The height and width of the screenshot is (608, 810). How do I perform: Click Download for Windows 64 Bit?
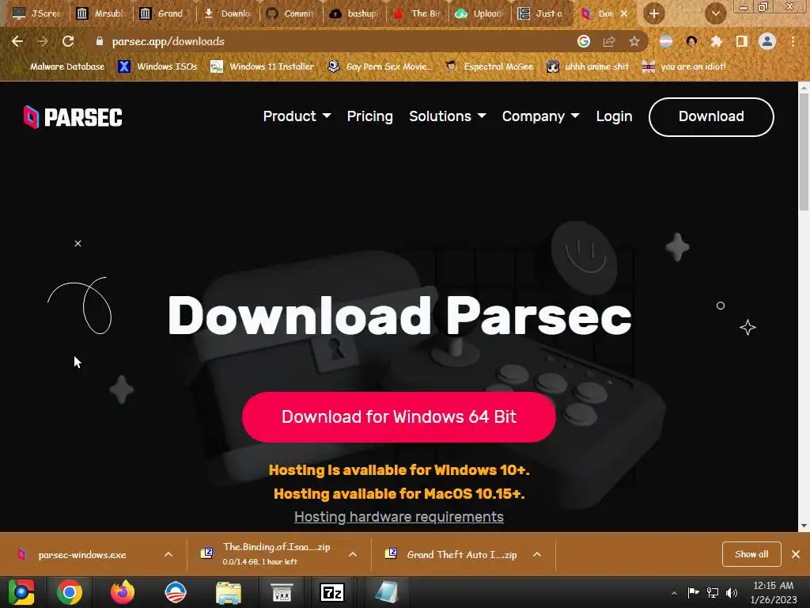pyautogui.click(x=399, y=416)
